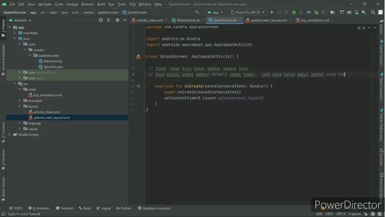Open the Refactor menu
This screenshot has width=385, height=217.
pos(87,4)
